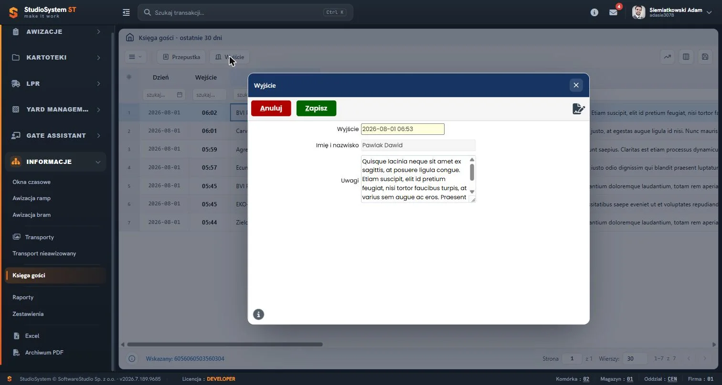Click the horizontal table scrollbar
This screenshot has width=722, height=385.
click(225, 344)
